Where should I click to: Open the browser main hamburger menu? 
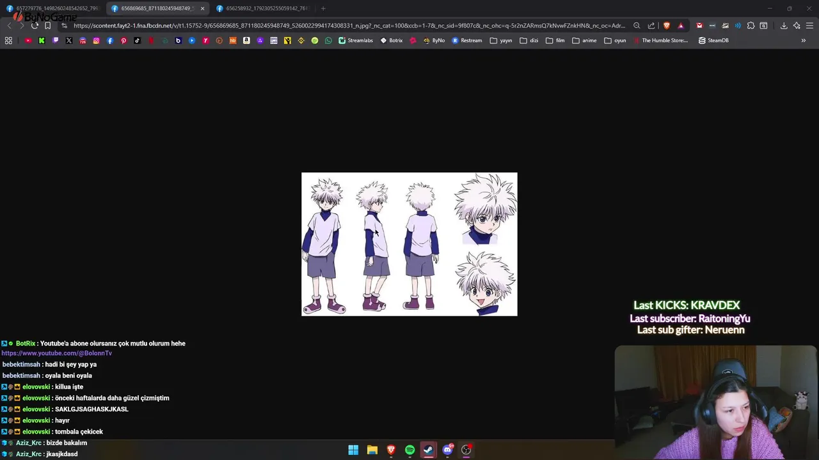point(809,26)
